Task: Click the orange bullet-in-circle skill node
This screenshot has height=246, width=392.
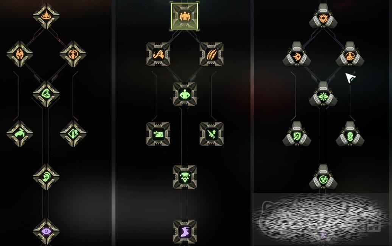Action: click(x=73, y=54)
